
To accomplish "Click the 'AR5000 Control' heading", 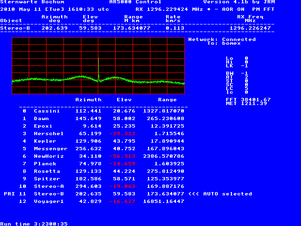I will click(x=135, y=2).
